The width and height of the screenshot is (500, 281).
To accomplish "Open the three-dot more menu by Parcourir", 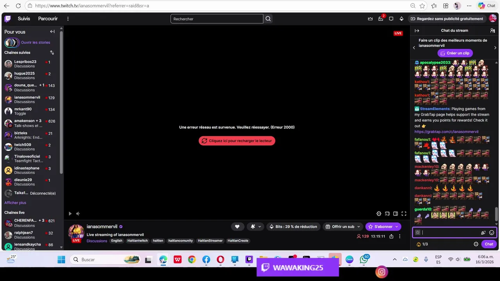I will tap(68, 19).
